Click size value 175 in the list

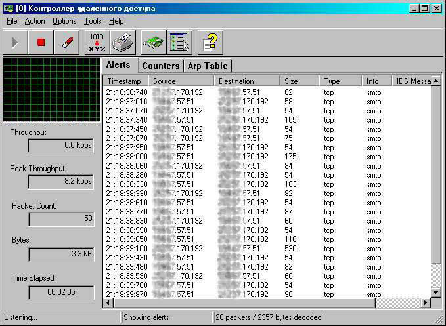click(x=290, y=157)
